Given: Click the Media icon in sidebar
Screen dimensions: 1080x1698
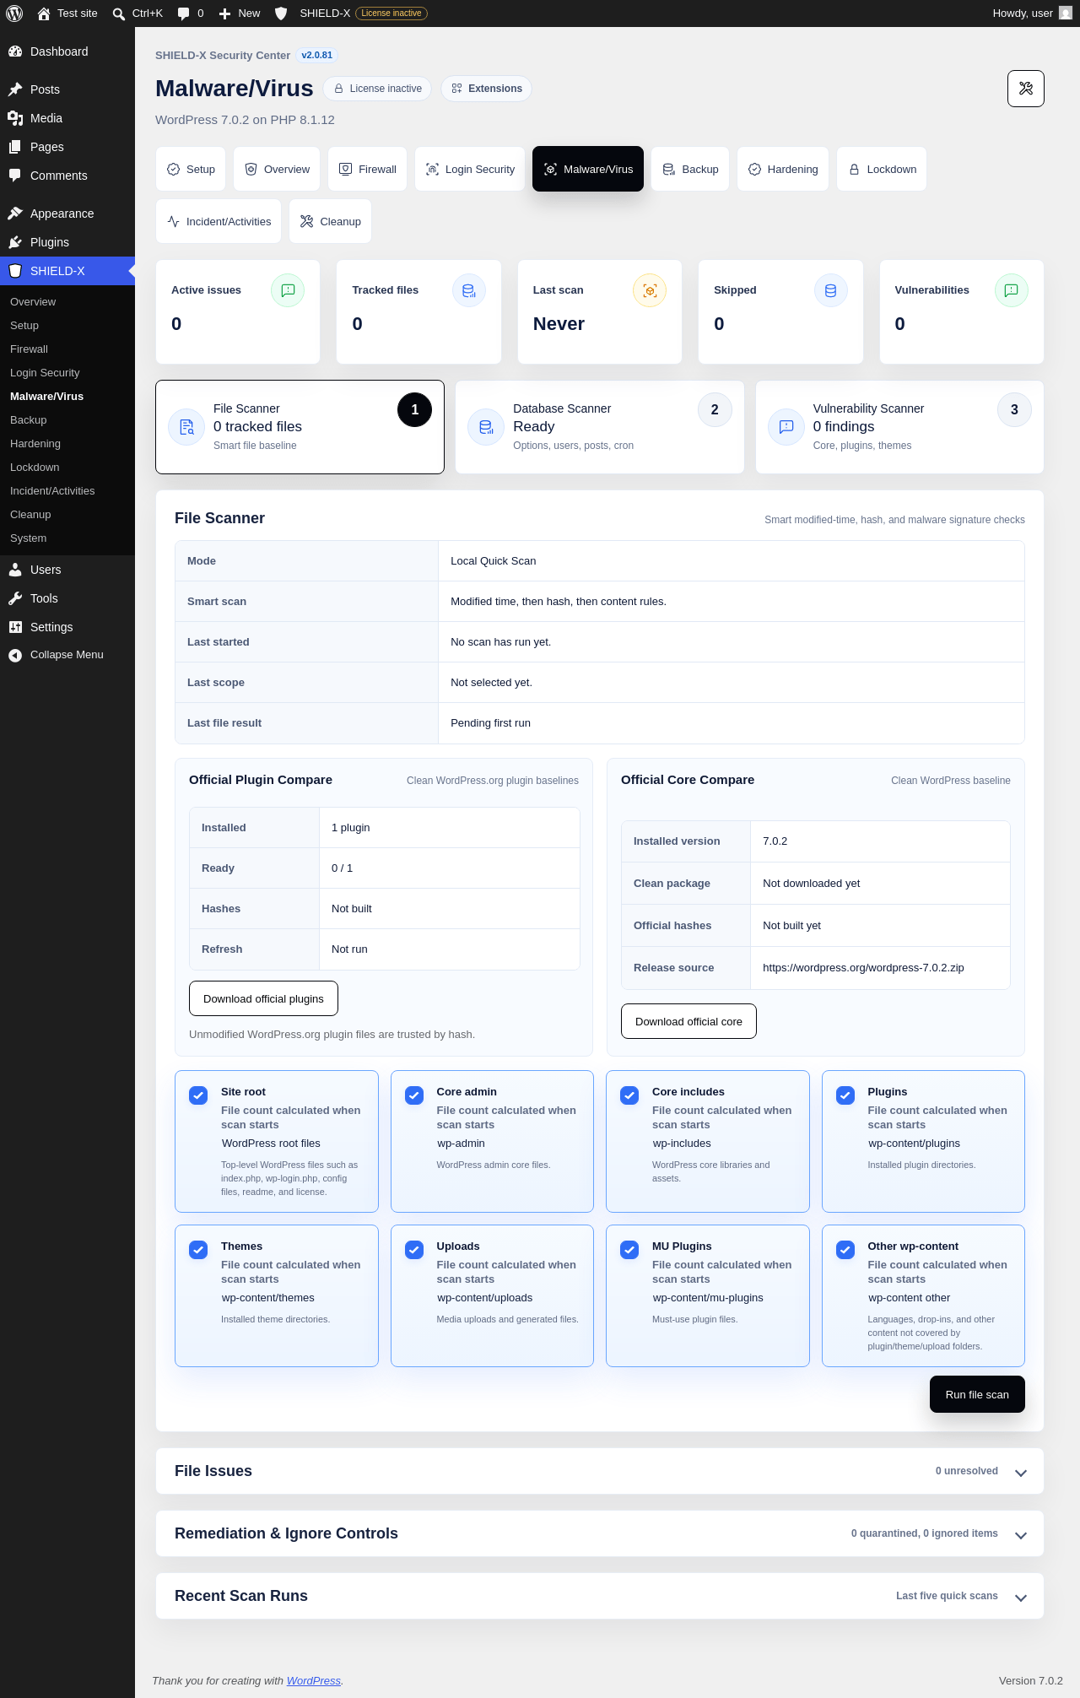Looking at the screenshot, I should click(x=15, y=118).
